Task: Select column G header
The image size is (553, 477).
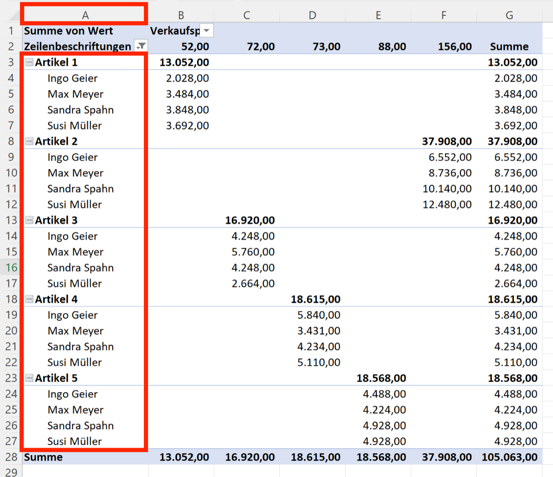Action: tap(509, 15)
